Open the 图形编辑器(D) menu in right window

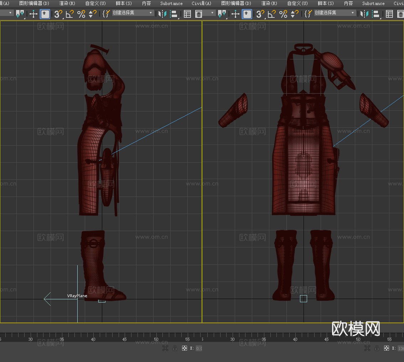(x=236, y=3)
